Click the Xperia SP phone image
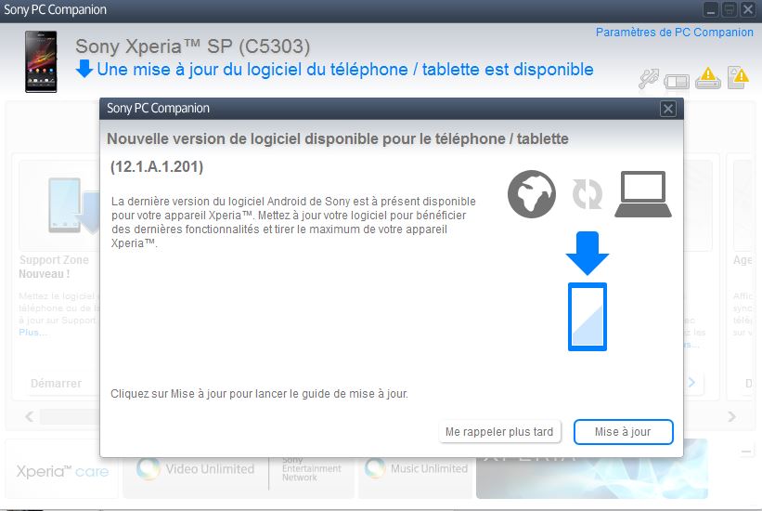762x511 pixels. 42,61
